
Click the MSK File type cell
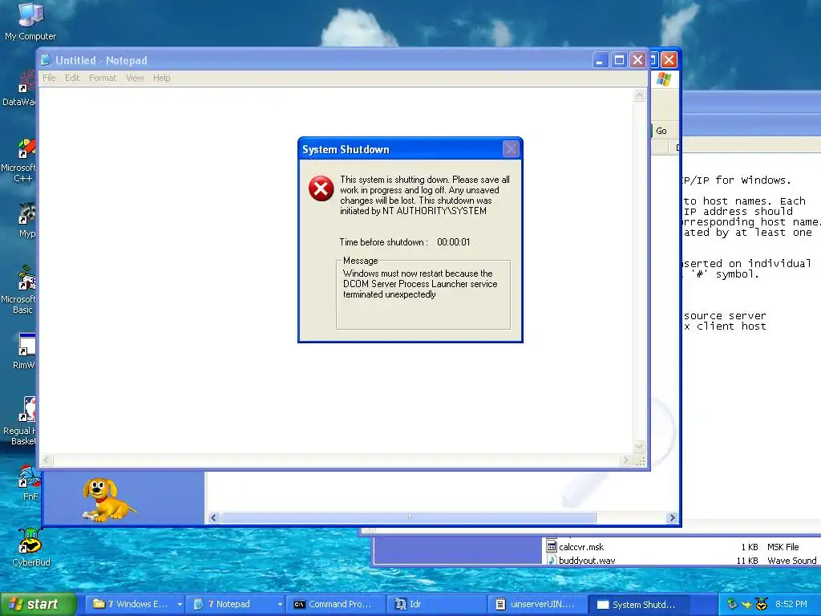coord(783,547)
